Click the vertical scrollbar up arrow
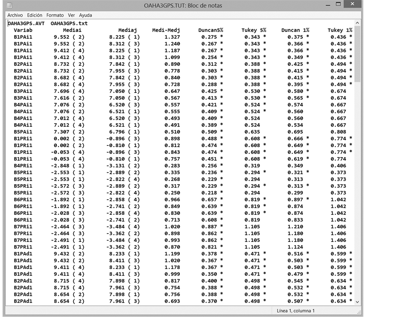 [x=357, y=23]
